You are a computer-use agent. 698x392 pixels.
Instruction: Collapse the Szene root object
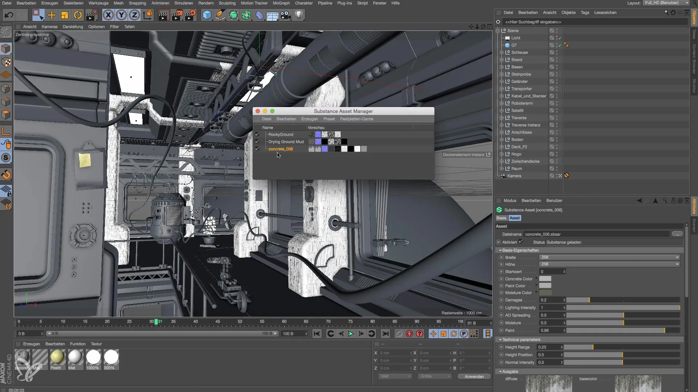tap(498, 31)
